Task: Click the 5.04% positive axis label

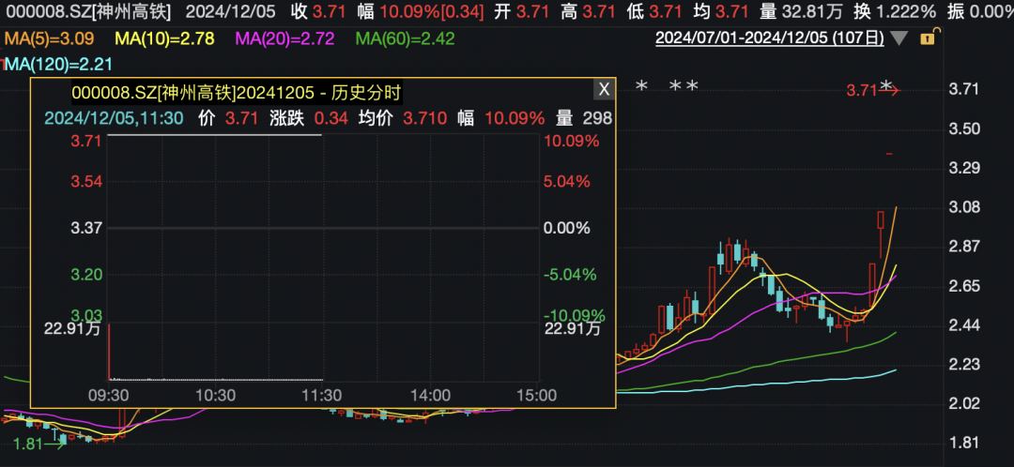Action: tap(567, 182)
